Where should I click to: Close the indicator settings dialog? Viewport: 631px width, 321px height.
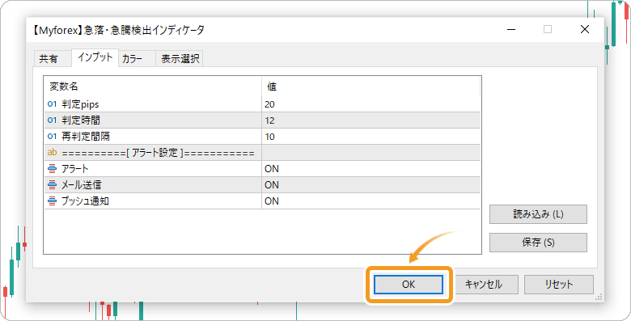pyautogui.click(x=585, y=29)
